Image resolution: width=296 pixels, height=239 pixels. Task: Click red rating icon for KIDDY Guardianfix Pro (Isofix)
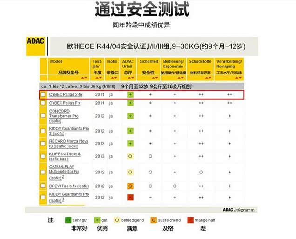(130, 197)
